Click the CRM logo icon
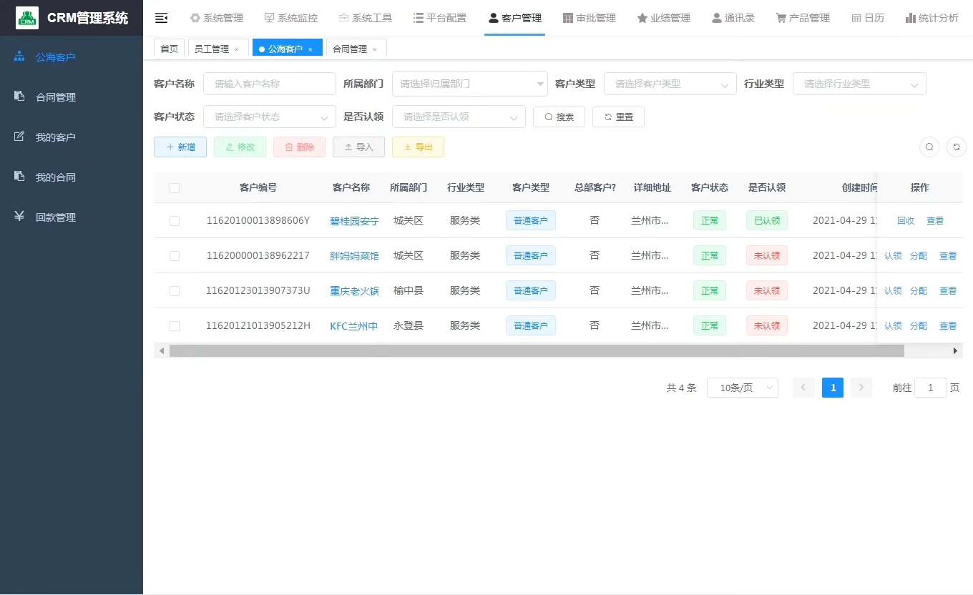The width and height of the screenshot is (973, 595). 27,18
